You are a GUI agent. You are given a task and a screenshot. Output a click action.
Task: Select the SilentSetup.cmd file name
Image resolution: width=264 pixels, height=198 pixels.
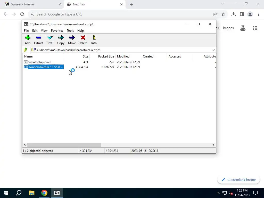click(x=39, y=62)
